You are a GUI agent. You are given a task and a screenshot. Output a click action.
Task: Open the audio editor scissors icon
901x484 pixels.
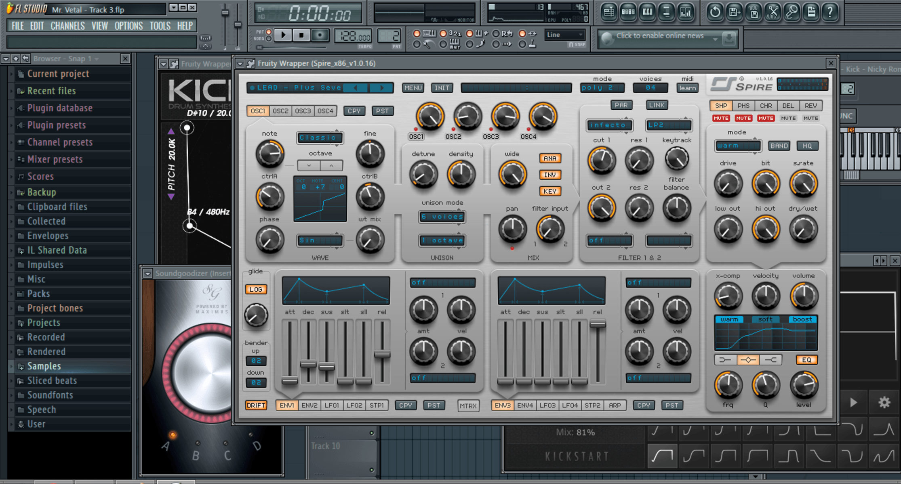(773, 12)
